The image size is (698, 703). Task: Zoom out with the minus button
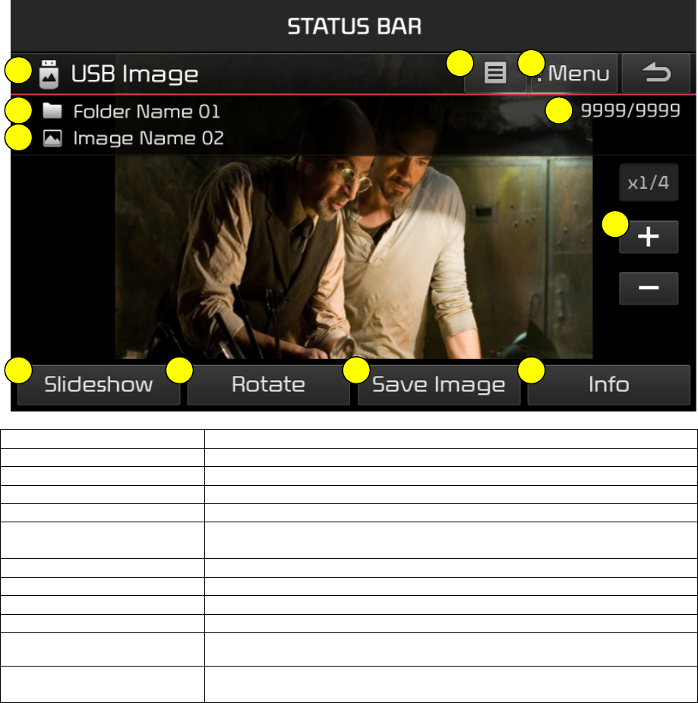pos(649,288)
